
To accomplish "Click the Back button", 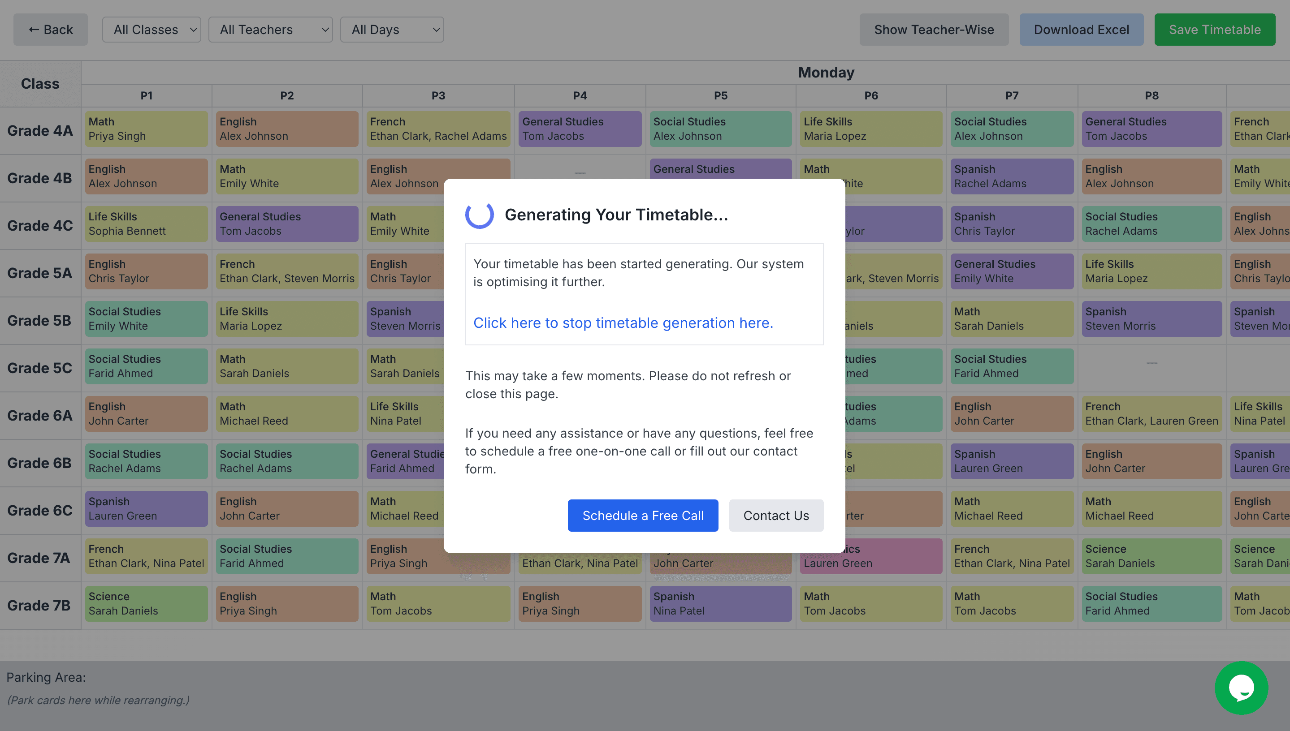I will (50, 30).
